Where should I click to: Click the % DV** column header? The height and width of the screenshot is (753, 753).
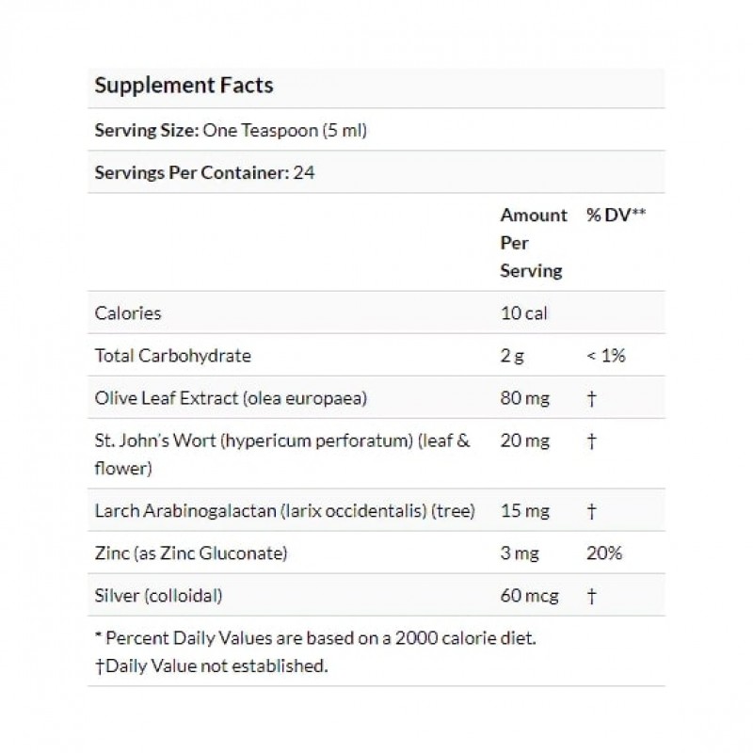pos(616,216)
